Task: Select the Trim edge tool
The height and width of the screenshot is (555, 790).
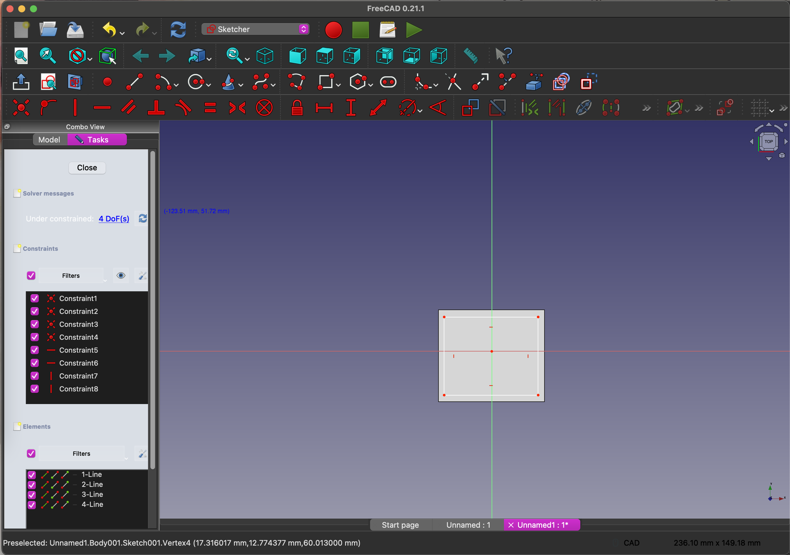Action: [x=454, y=82]
